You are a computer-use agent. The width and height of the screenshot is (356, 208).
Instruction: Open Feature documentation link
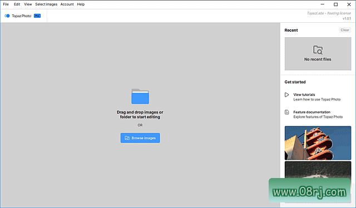tap(311, 112)
